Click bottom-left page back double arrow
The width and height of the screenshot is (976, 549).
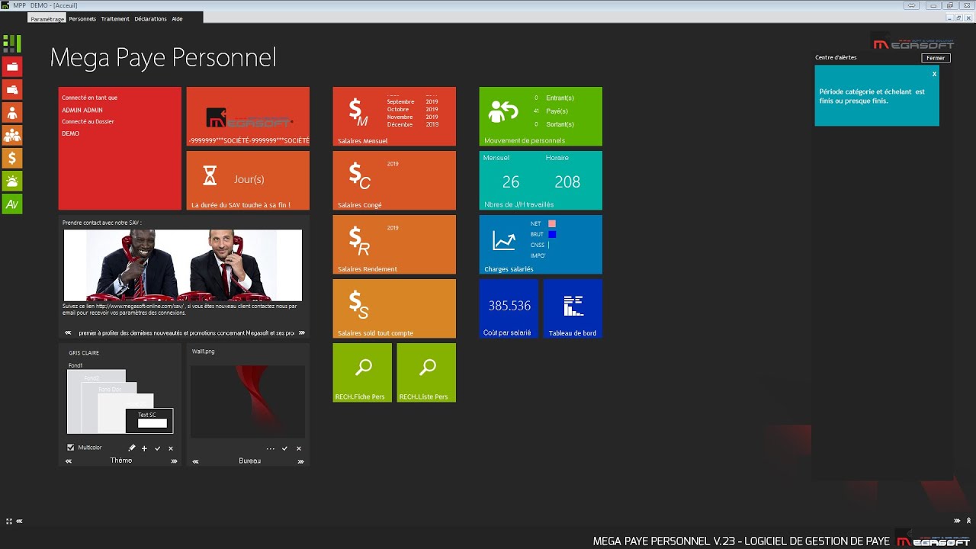point(19,522)
